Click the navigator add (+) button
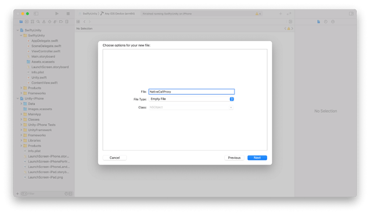Screen dimensions: 370x214 [17, 194]
